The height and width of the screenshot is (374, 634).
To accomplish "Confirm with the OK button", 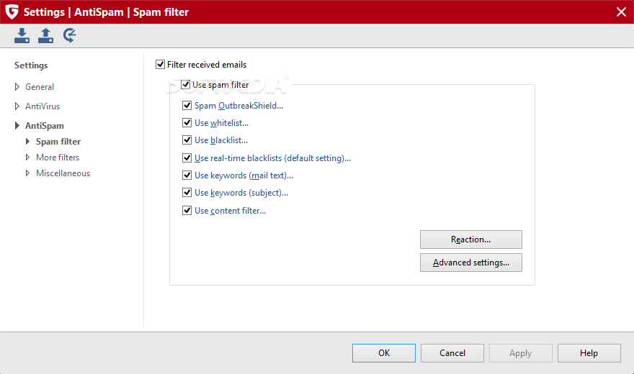I will pyautogui.click(x=384, y=353).
